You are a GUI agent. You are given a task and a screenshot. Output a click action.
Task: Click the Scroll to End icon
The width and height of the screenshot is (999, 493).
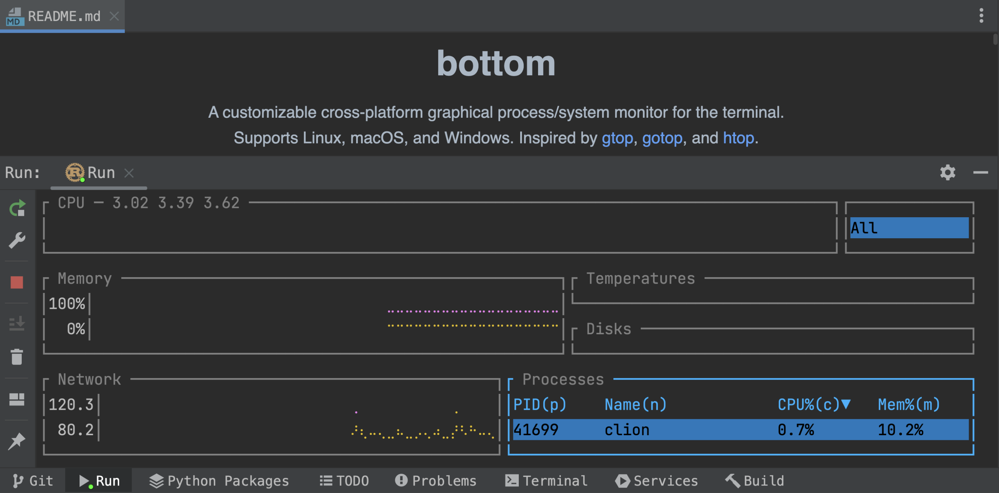[x=17, y=323]
